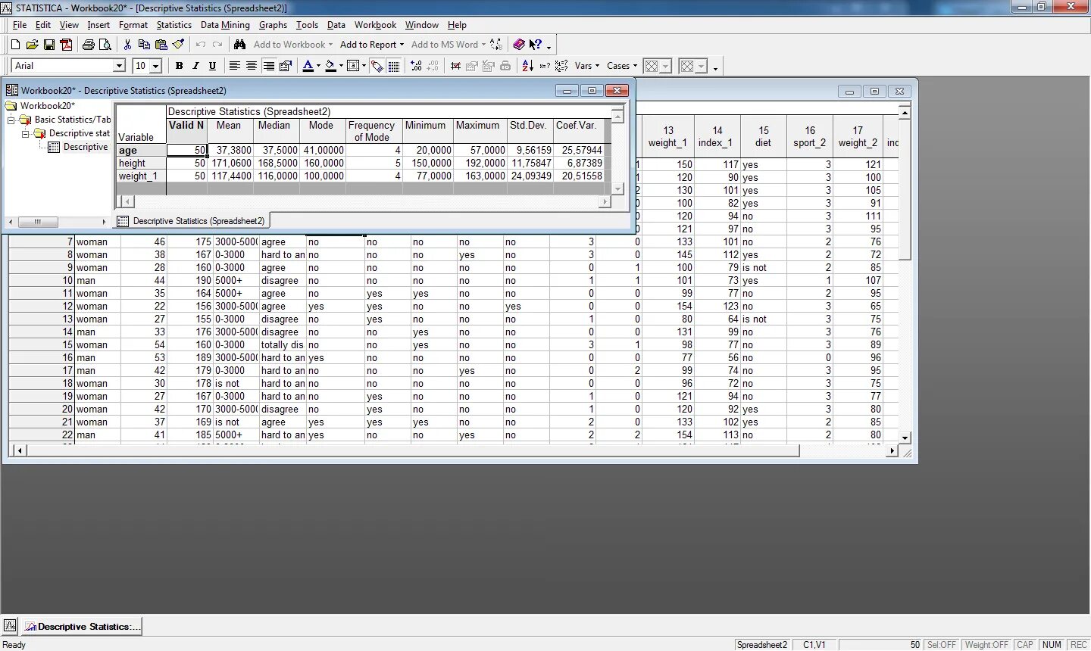Click the diet column header in data sheet
This screenshot has height=651, width=1091.
(x=763, y=136)
